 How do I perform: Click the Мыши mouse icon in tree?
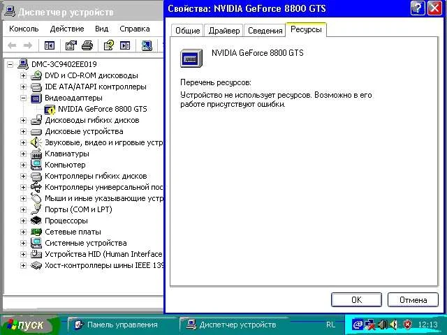pyautogui.click(x=36, y=198)
